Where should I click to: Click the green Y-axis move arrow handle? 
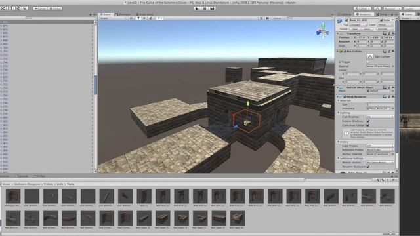(248, 103)
